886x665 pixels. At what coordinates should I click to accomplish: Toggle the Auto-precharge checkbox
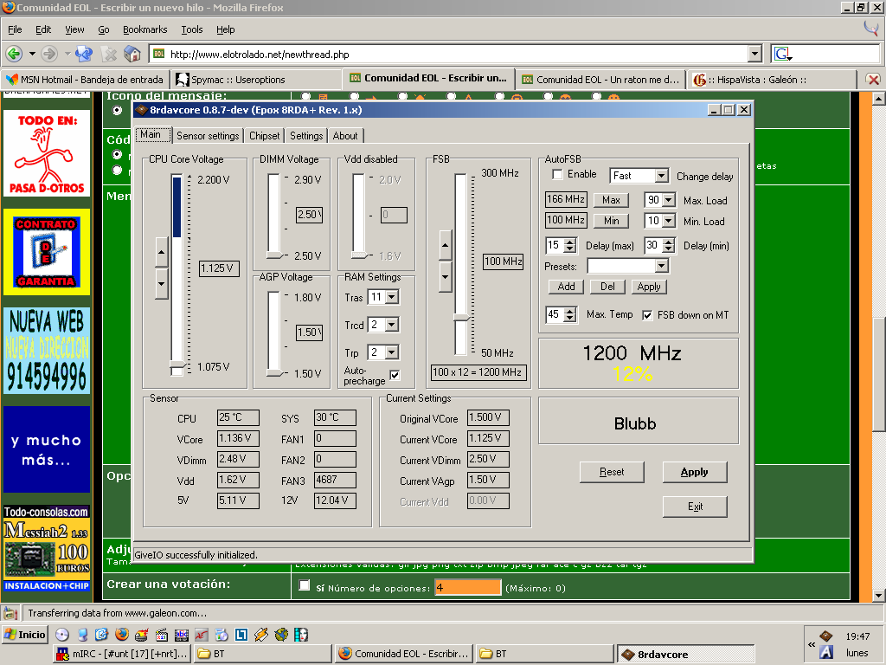[395, 375]
